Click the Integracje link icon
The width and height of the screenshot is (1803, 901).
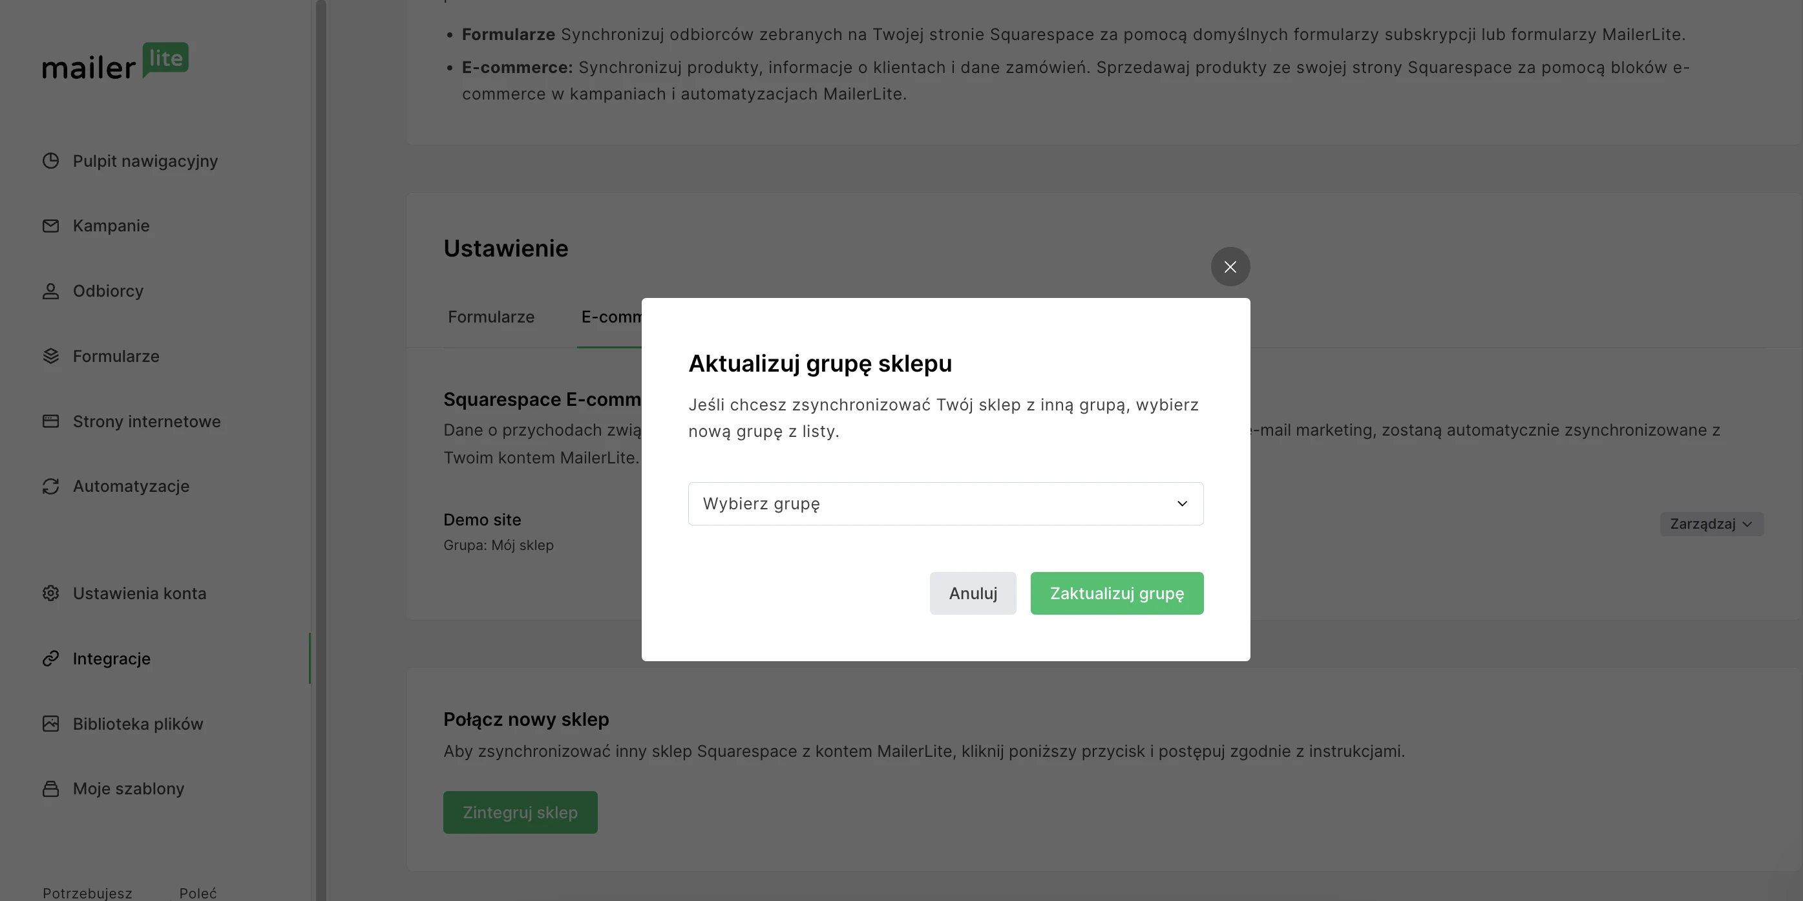click(50, 659)
